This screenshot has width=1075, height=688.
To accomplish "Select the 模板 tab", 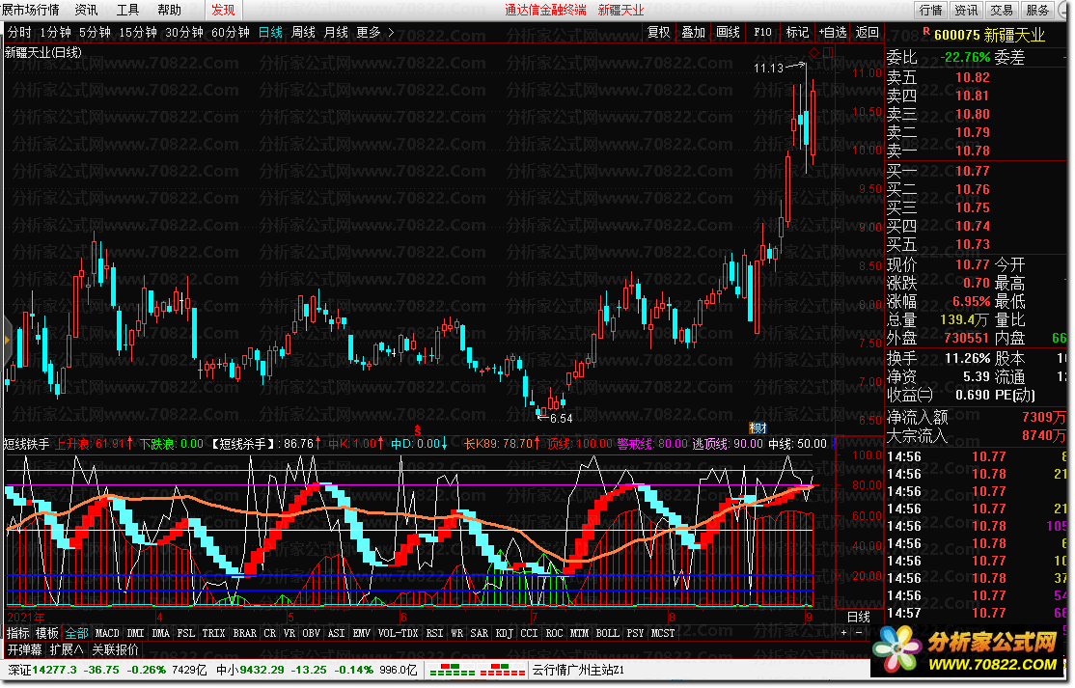I will [46, 633].
